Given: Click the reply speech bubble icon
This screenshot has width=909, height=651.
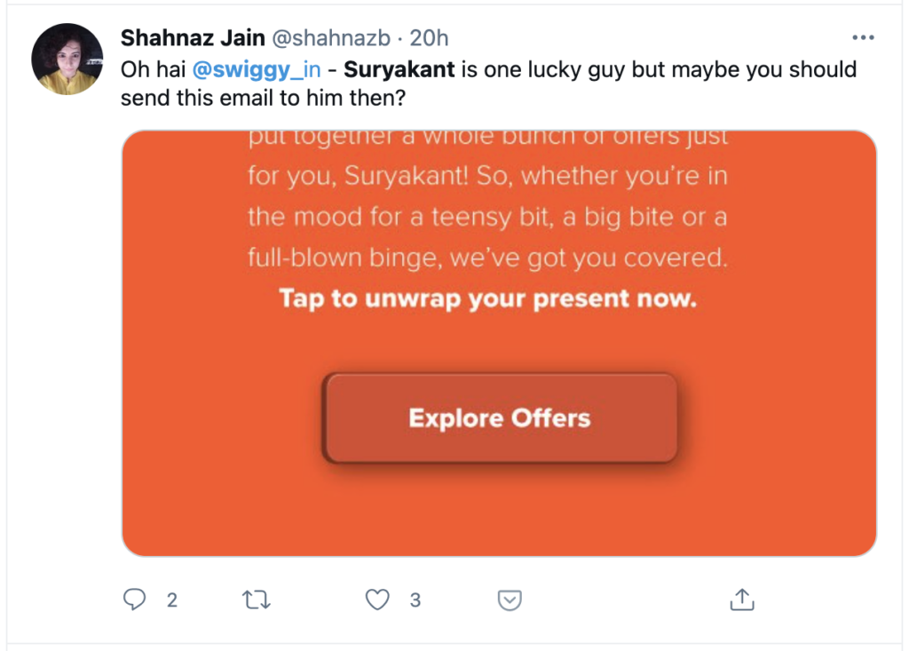Looking at the screenshot, I should (134, 600).
